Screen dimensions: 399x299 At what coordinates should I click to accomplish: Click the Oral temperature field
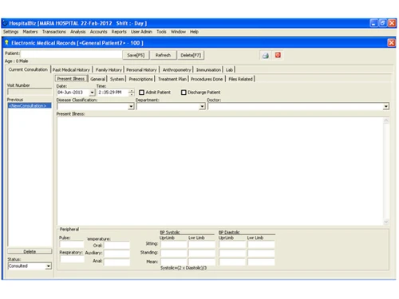117,245
